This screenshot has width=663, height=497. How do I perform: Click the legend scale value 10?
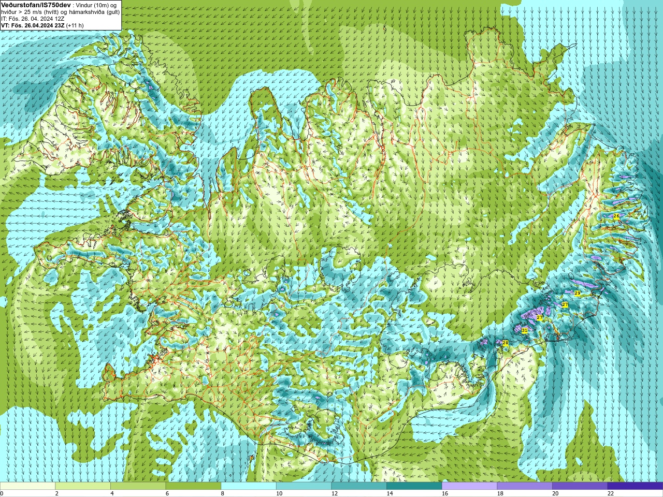pyautogui.click(x=279, y=493)
